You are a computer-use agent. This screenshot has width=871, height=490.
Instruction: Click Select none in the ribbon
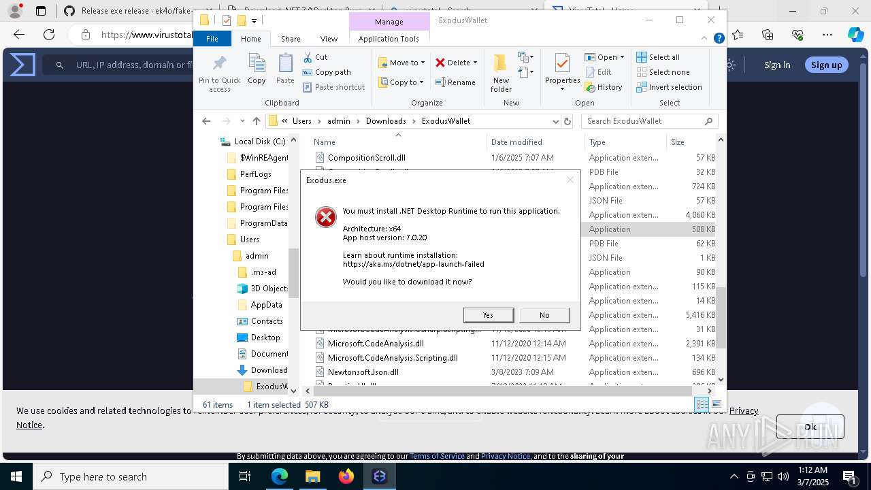[663, 72]
